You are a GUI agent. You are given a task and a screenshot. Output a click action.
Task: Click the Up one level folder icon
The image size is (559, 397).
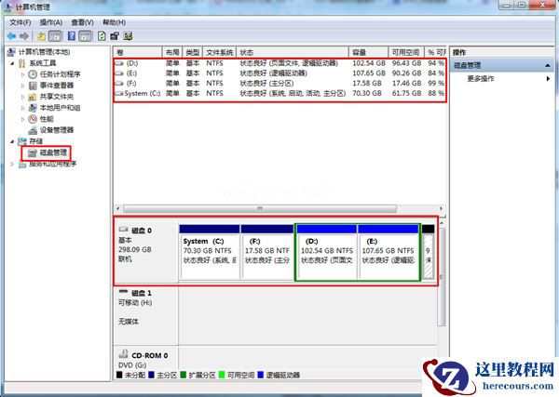coord(42,36)
